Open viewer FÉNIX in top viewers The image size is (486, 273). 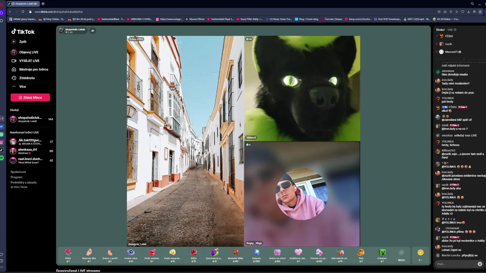pos(449,36)
